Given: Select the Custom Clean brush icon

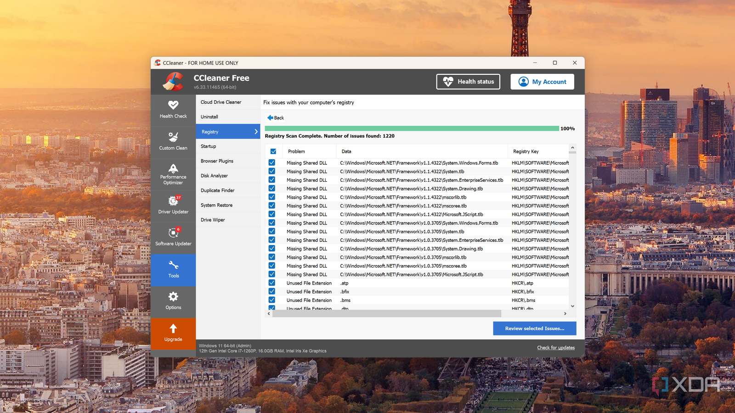Looking at the screenshot, I should 173,137.
